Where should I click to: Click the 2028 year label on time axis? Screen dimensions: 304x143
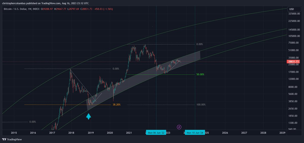pyautogui.click(x=263, y=133)
